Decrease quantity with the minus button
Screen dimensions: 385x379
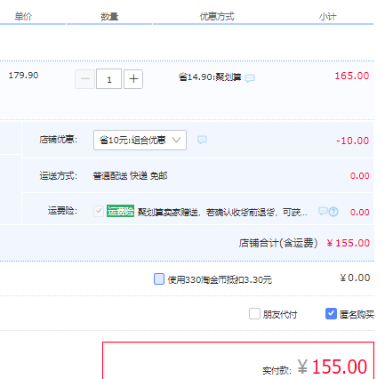click(85, 79)
